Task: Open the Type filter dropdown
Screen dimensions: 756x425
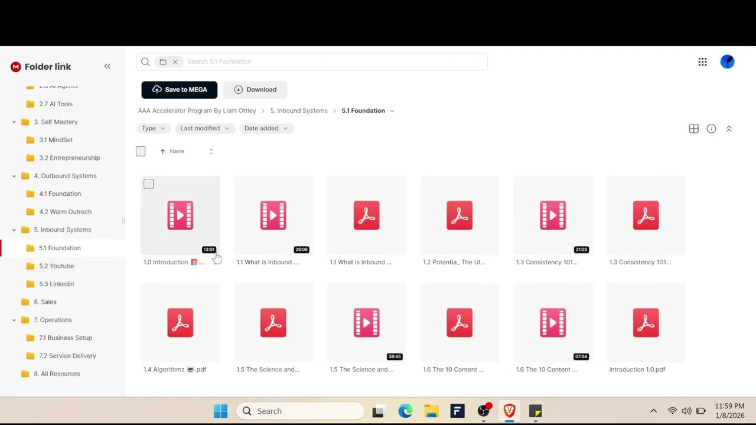Action: tap(154, 128)
